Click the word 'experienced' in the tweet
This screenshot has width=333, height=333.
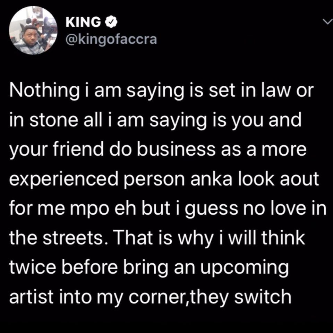click(64, 180)
